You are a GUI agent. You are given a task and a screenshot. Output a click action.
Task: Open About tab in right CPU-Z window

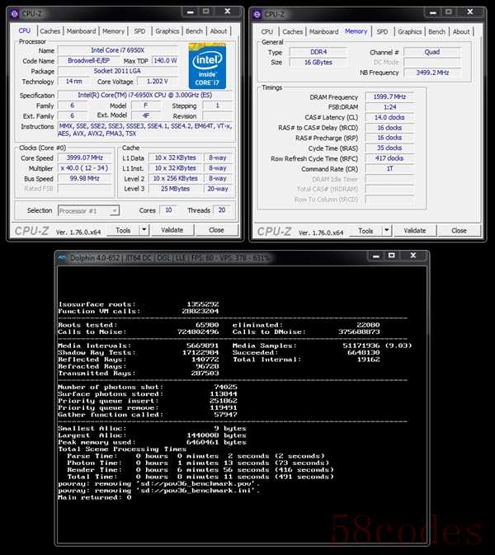pos(461,31)
